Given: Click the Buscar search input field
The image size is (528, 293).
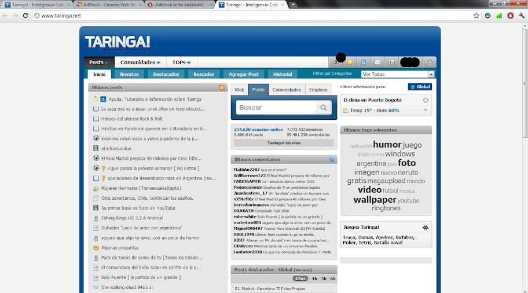Looking at the screenshot, I should [x=276, y=108].
